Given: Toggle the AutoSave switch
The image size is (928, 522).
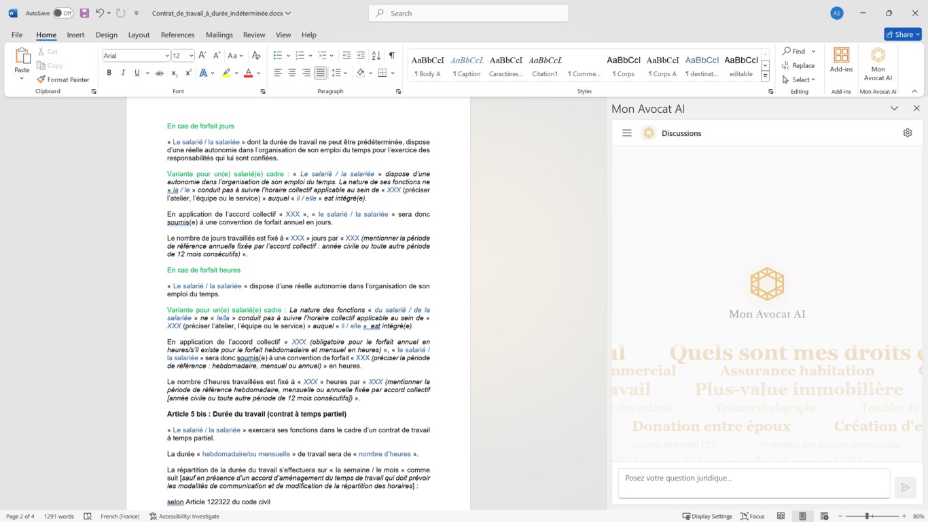Looking at the screenshot, I should (63, 13).
